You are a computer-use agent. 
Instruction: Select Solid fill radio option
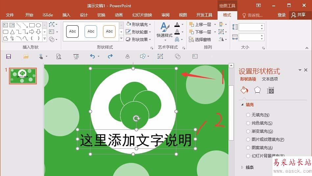point(248,123)
